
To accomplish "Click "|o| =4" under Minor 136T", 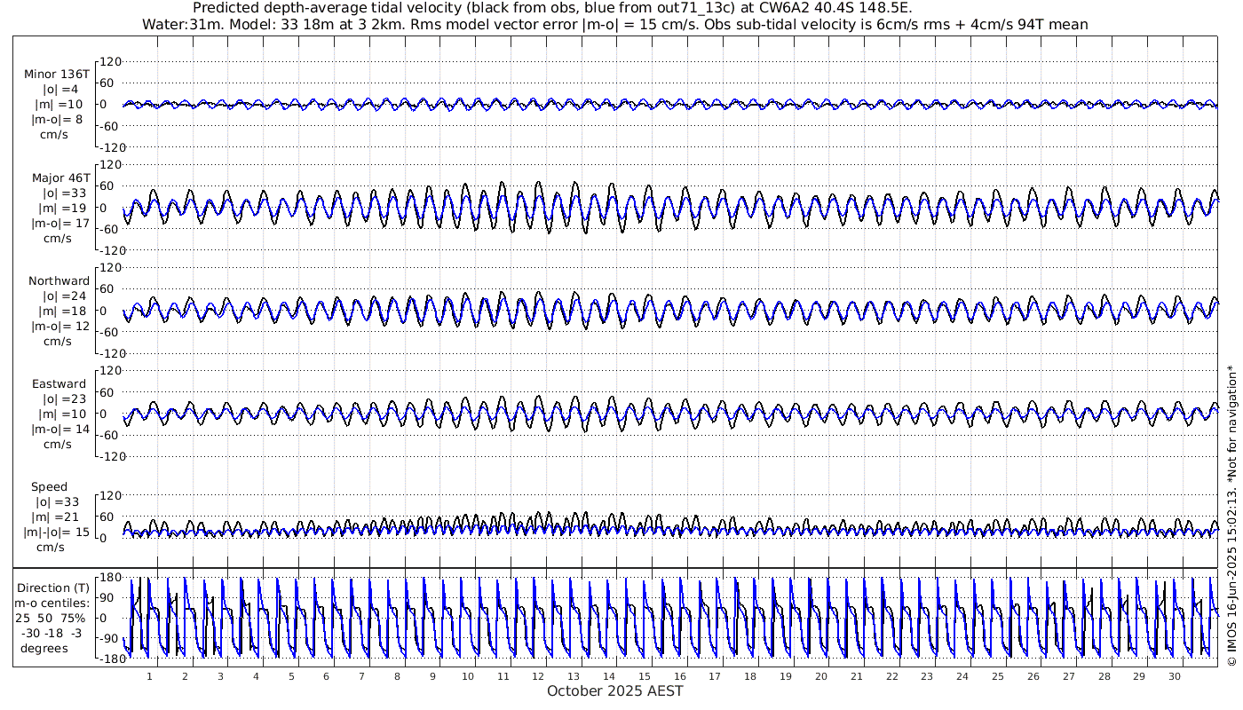I will pos(59,89).
